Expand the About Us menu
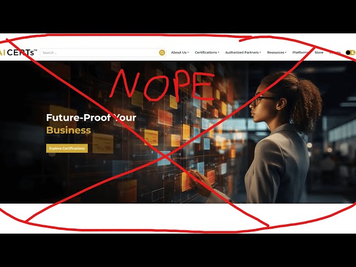This screenshot has width=356, height=267. [x=180, y=52]
